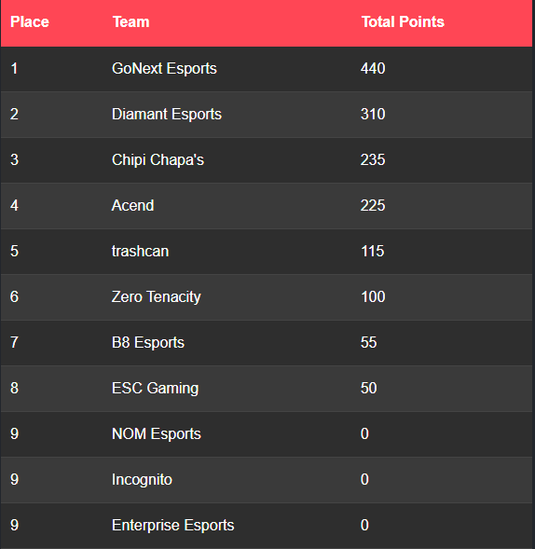
Task: Select the B8 Esports team name
Action: [148, 343]
